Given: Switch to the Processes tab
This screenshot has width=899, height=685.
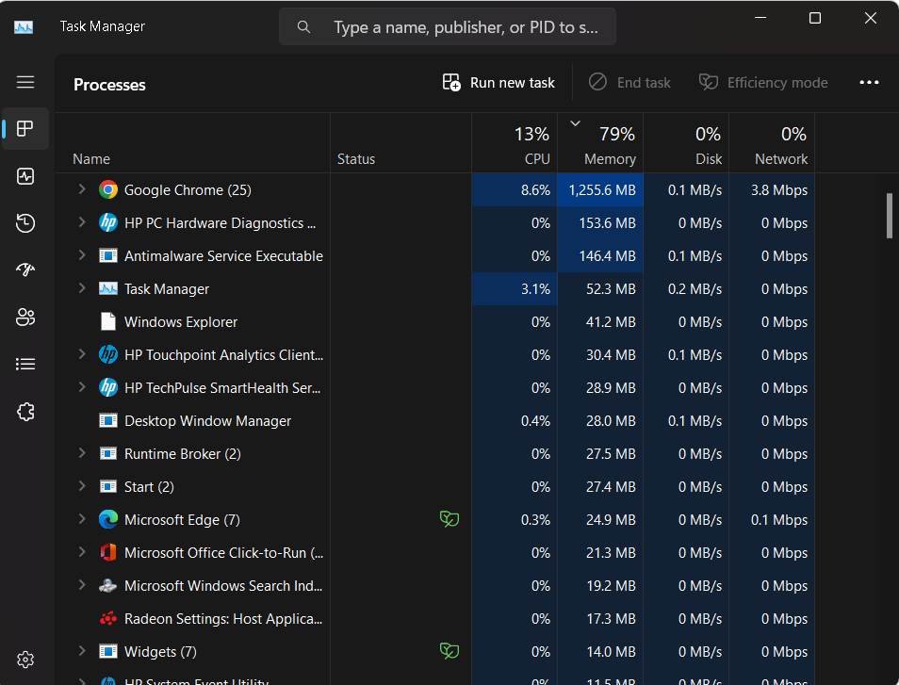Looking at the screenshot, I should click(x=25, y=129).
